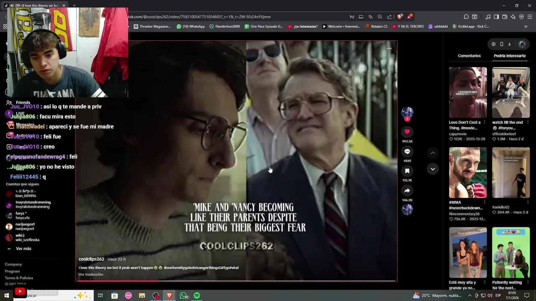536x301 pixels.
Task: Open the 'watch till the end' video thumbnail
Action: (511, 92)
